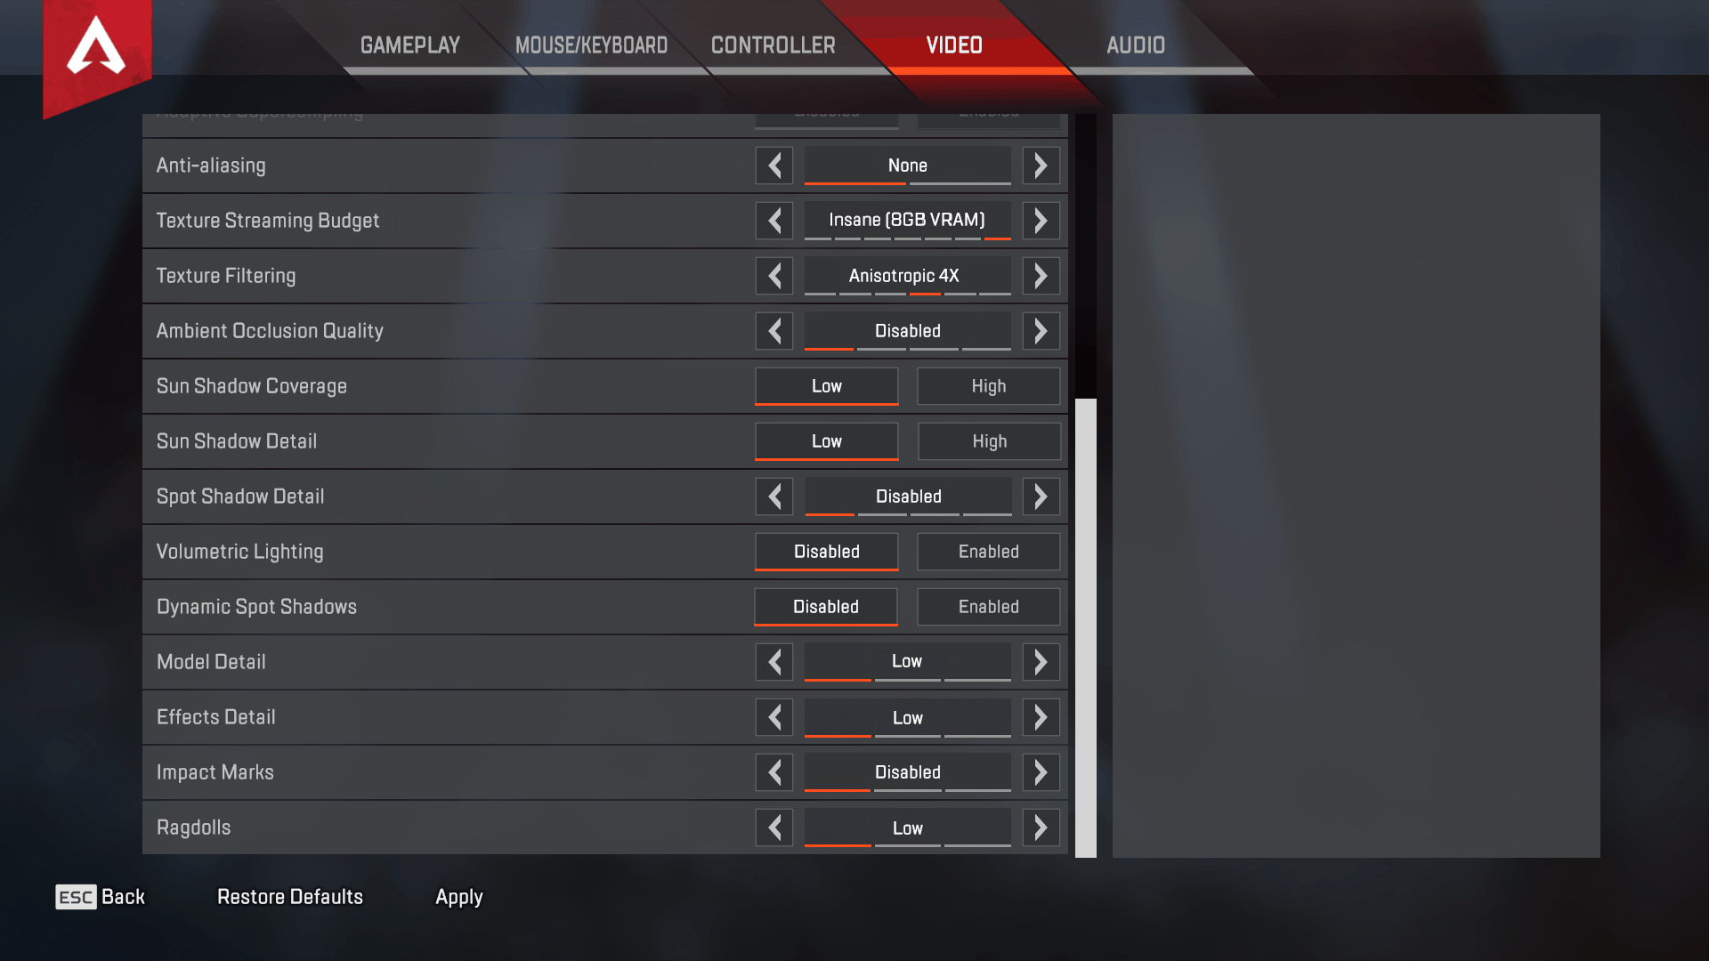Image resolution: width=1709 pixels, height=961 pixels.
Task: Enable Dynamic Spot Shadows toggle
Action: click(x=987, y=605)
